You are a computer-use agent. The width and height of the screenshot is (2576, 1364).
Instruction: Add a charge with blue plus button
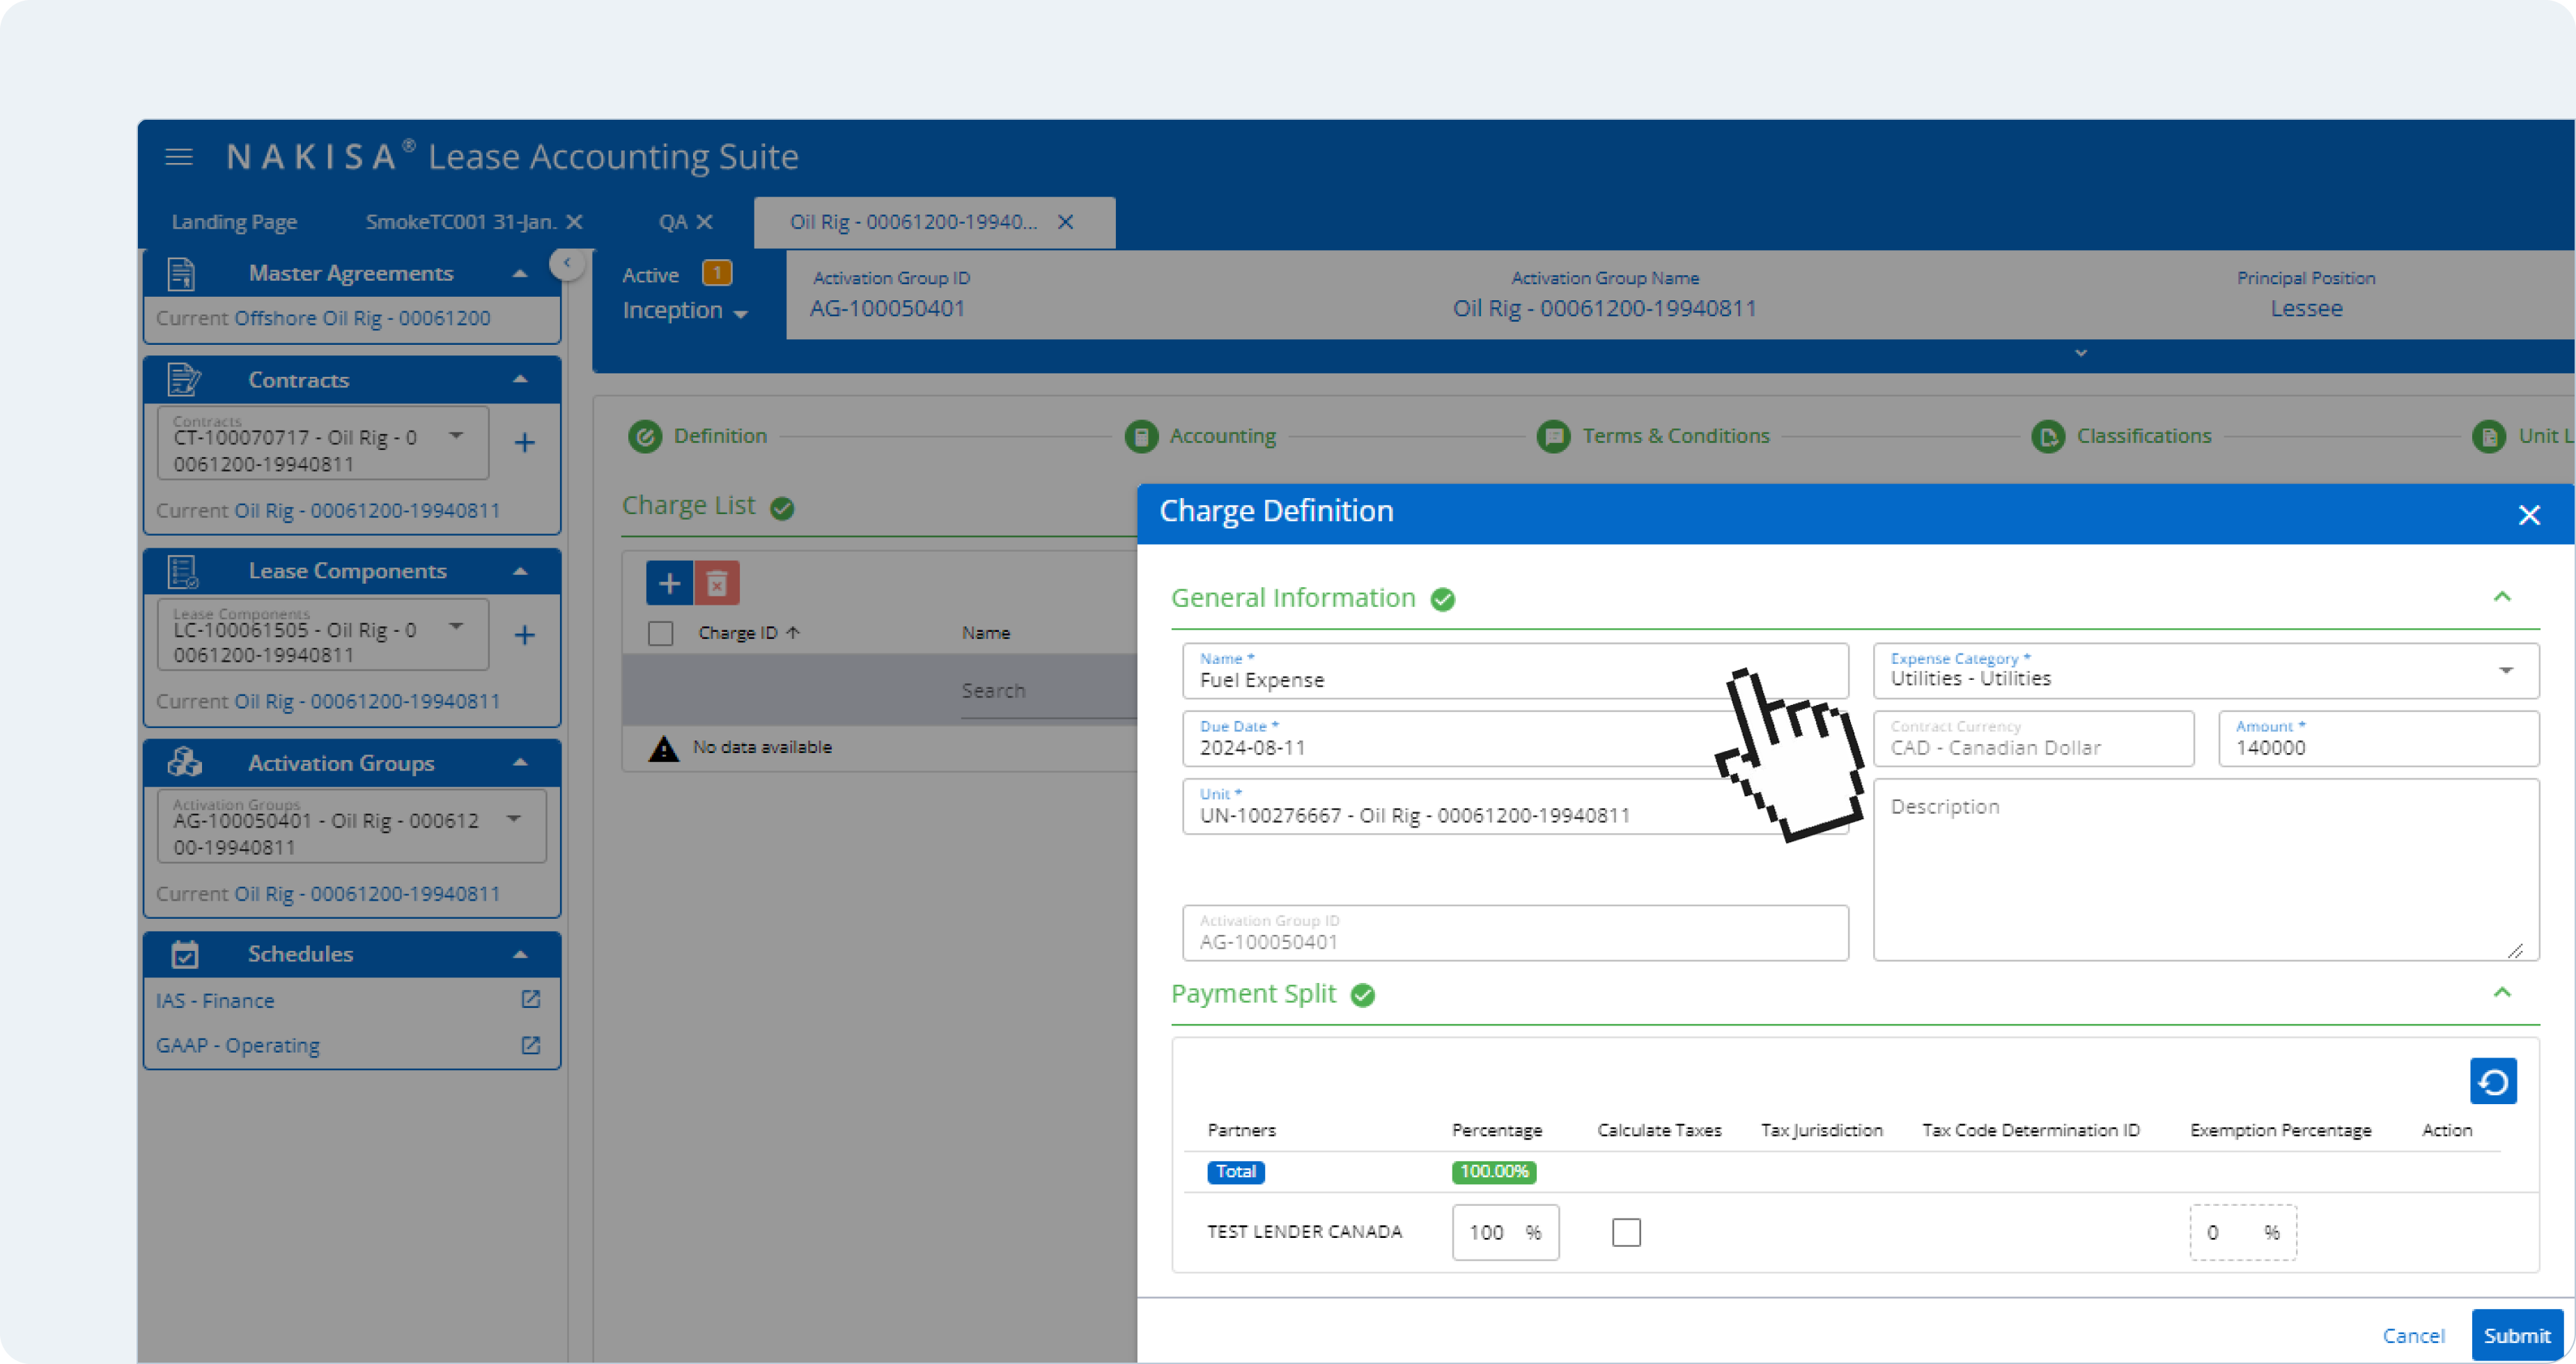[669, 583]
